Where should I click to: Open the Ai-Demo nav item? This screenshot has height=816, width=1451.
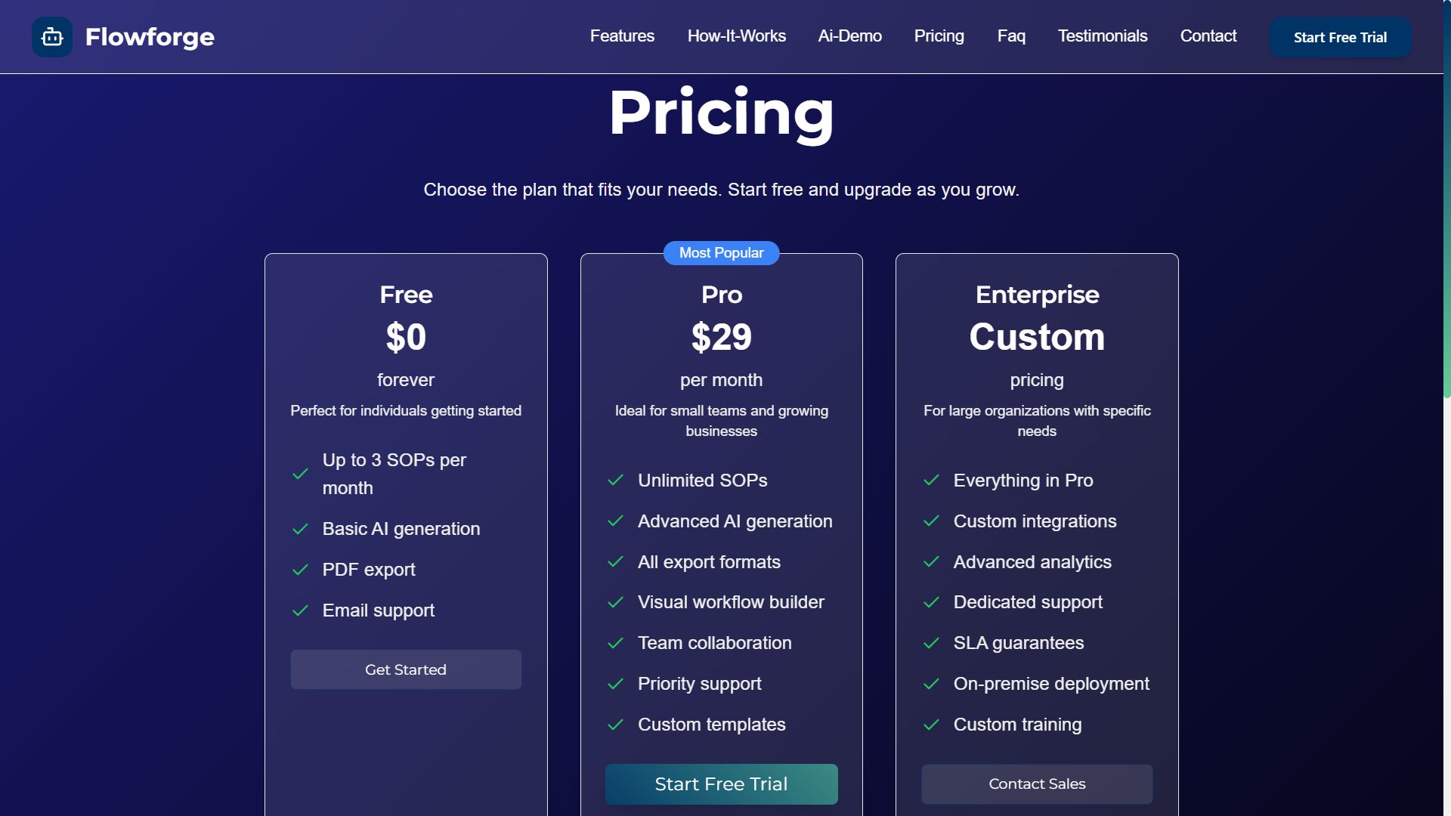tap(849, 36)
